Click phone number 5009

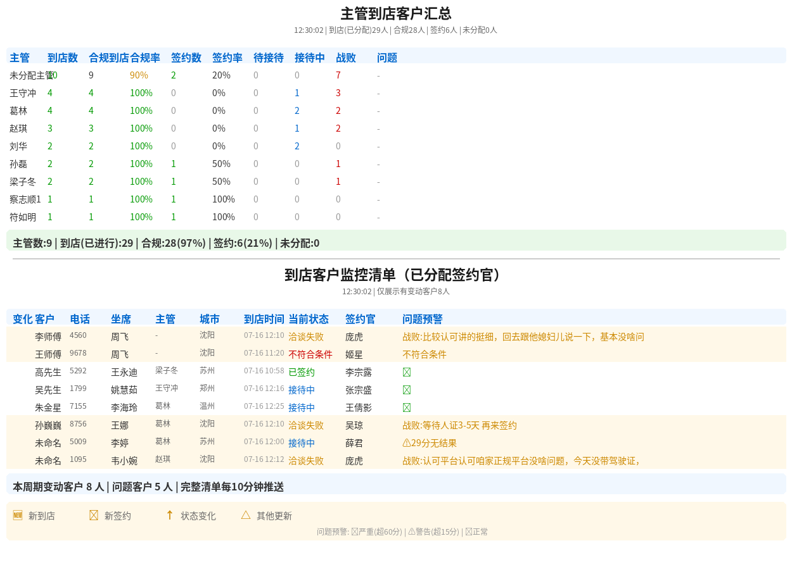point(78,441)
